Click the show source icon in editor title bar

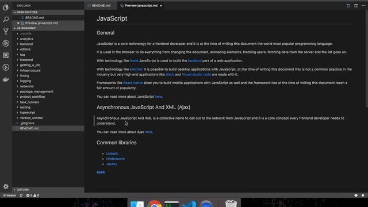click(x=348, y=6)
